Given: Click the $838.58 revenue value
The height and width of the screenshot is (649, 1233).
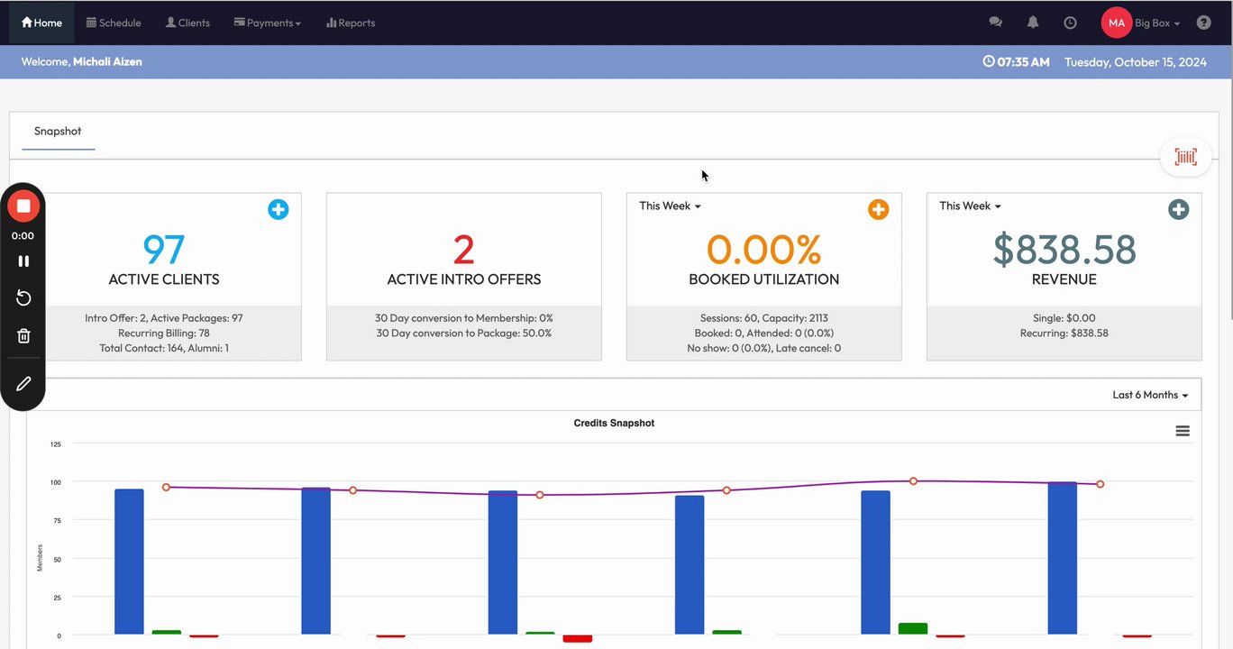Looking at the screenshot, I should pyautogui.click(x=1064, y=250).
